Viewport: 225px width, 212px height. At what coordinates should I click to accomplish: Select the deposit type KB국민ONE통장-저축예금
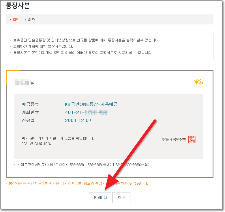[x=91, y=104]
